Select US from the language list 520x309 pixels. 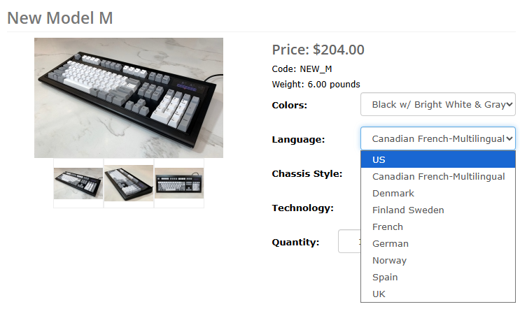click(437, 159)
